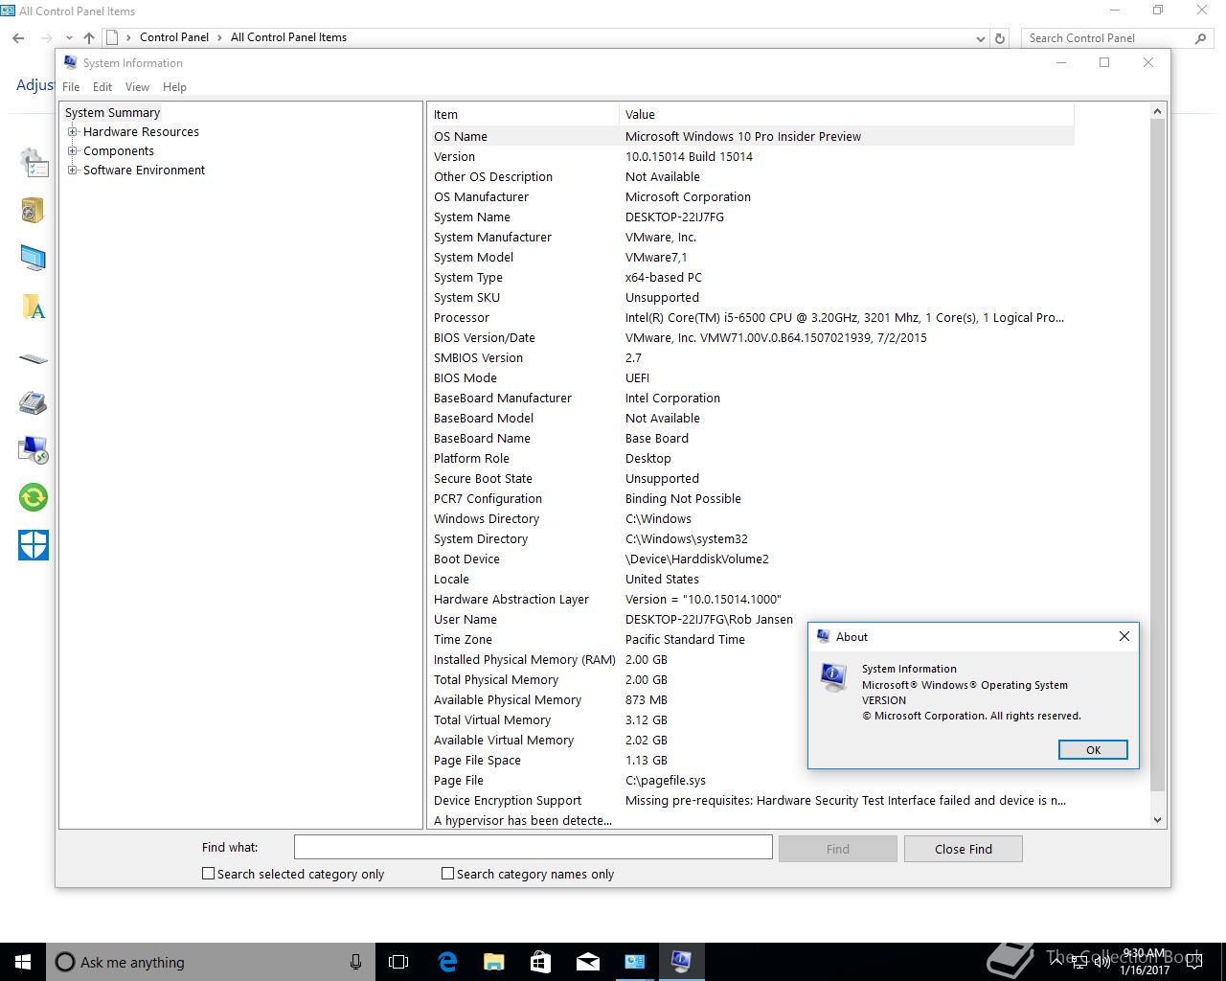Open Mail app from taskbar

[587, 962]
